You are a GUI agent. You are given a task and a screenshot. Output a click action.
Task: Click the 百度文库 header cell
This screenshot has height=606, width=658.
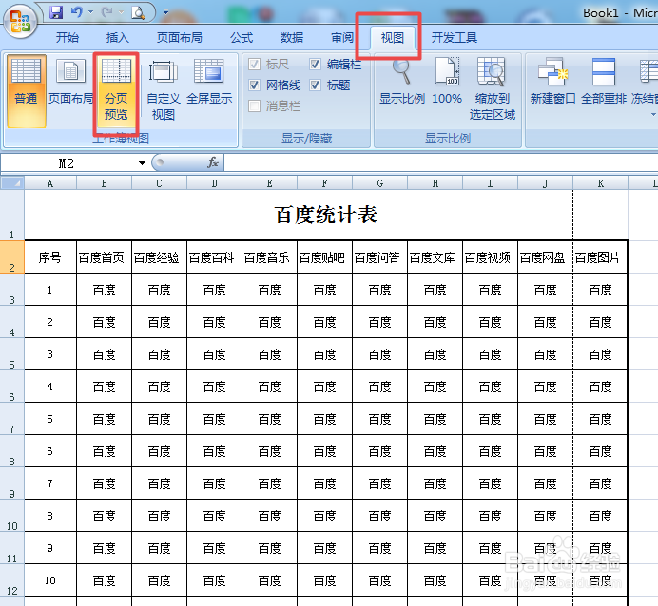point(435,256)
